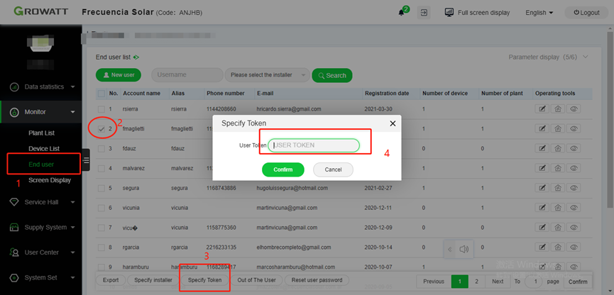This screenshot has width=614, height=295.
Task: Click the speaker sound icon
Action: click(x=464, y=249)
